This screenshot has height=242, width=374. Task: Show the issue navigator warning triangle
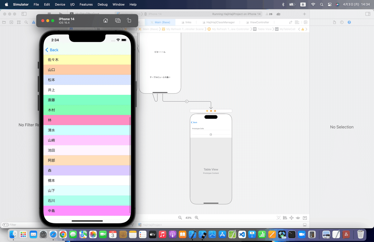pyautogui.click(x=34, y=22)
